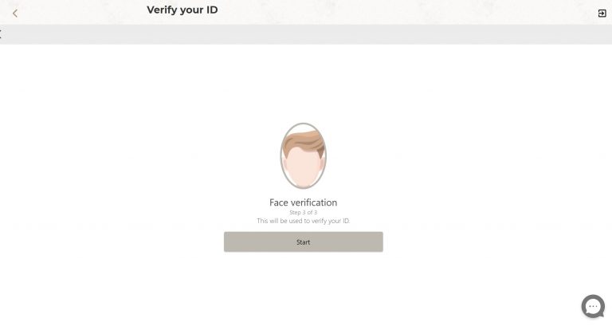The image size is (612, 326).
Task: Click the exit icon in top-right corner
Action: pos(602,13)
